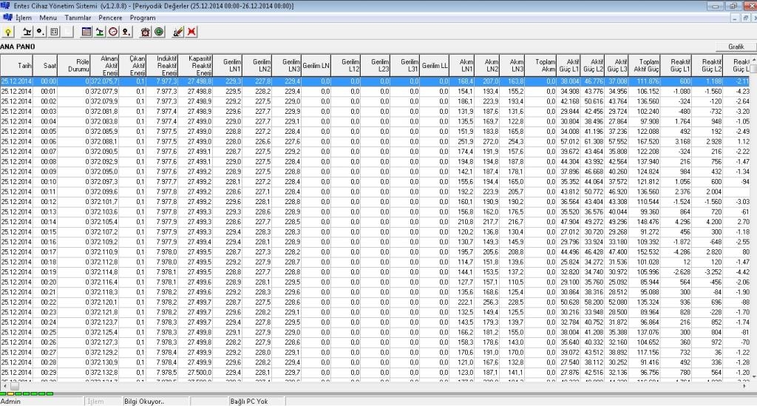Select the 00:17 time cell
The width and height of the screenshot is (757, 406).
(45, 252)
